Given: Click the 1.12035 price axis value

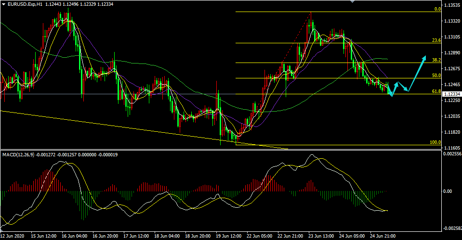Looking at the screenshot, I should pyautogui.click(x=451, y=116).
